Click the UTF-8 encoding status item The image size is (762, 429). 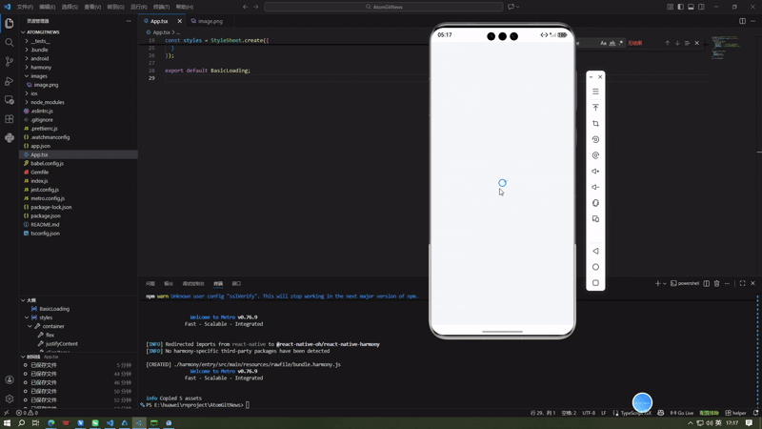coord(589,413)
